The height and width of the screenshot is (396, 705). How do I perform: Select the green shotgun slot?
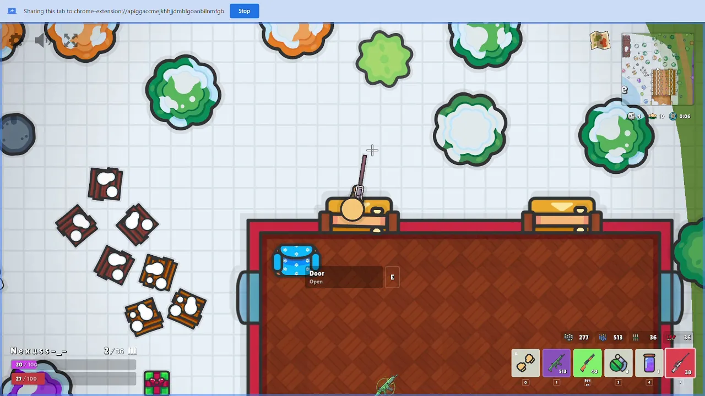point(587,363)
